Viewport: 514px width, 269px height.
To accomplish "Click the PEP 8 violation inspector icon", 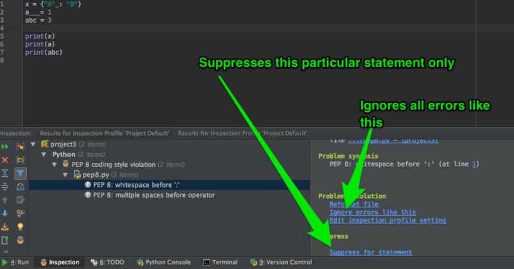I will coord(66,164).
